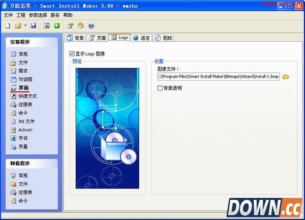Click the application icon in title bar
305x220 pixels.
(4, 6)
